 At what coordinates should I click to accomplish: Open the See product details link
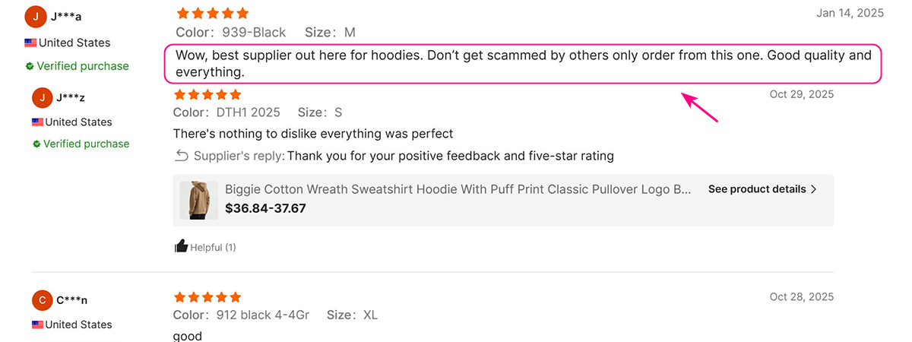click(x=757, y=189)
